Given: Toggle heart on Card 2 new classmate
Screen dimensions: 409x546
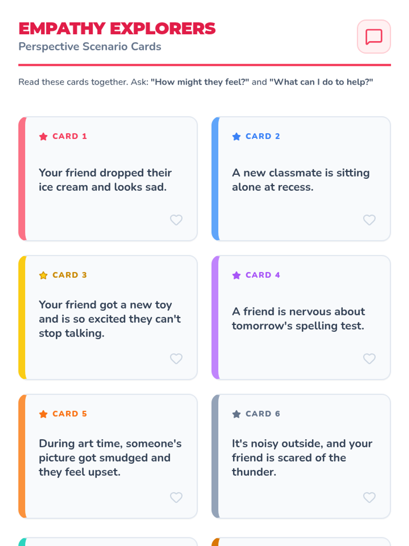Looking at the screenshot, I should [369, 220].
